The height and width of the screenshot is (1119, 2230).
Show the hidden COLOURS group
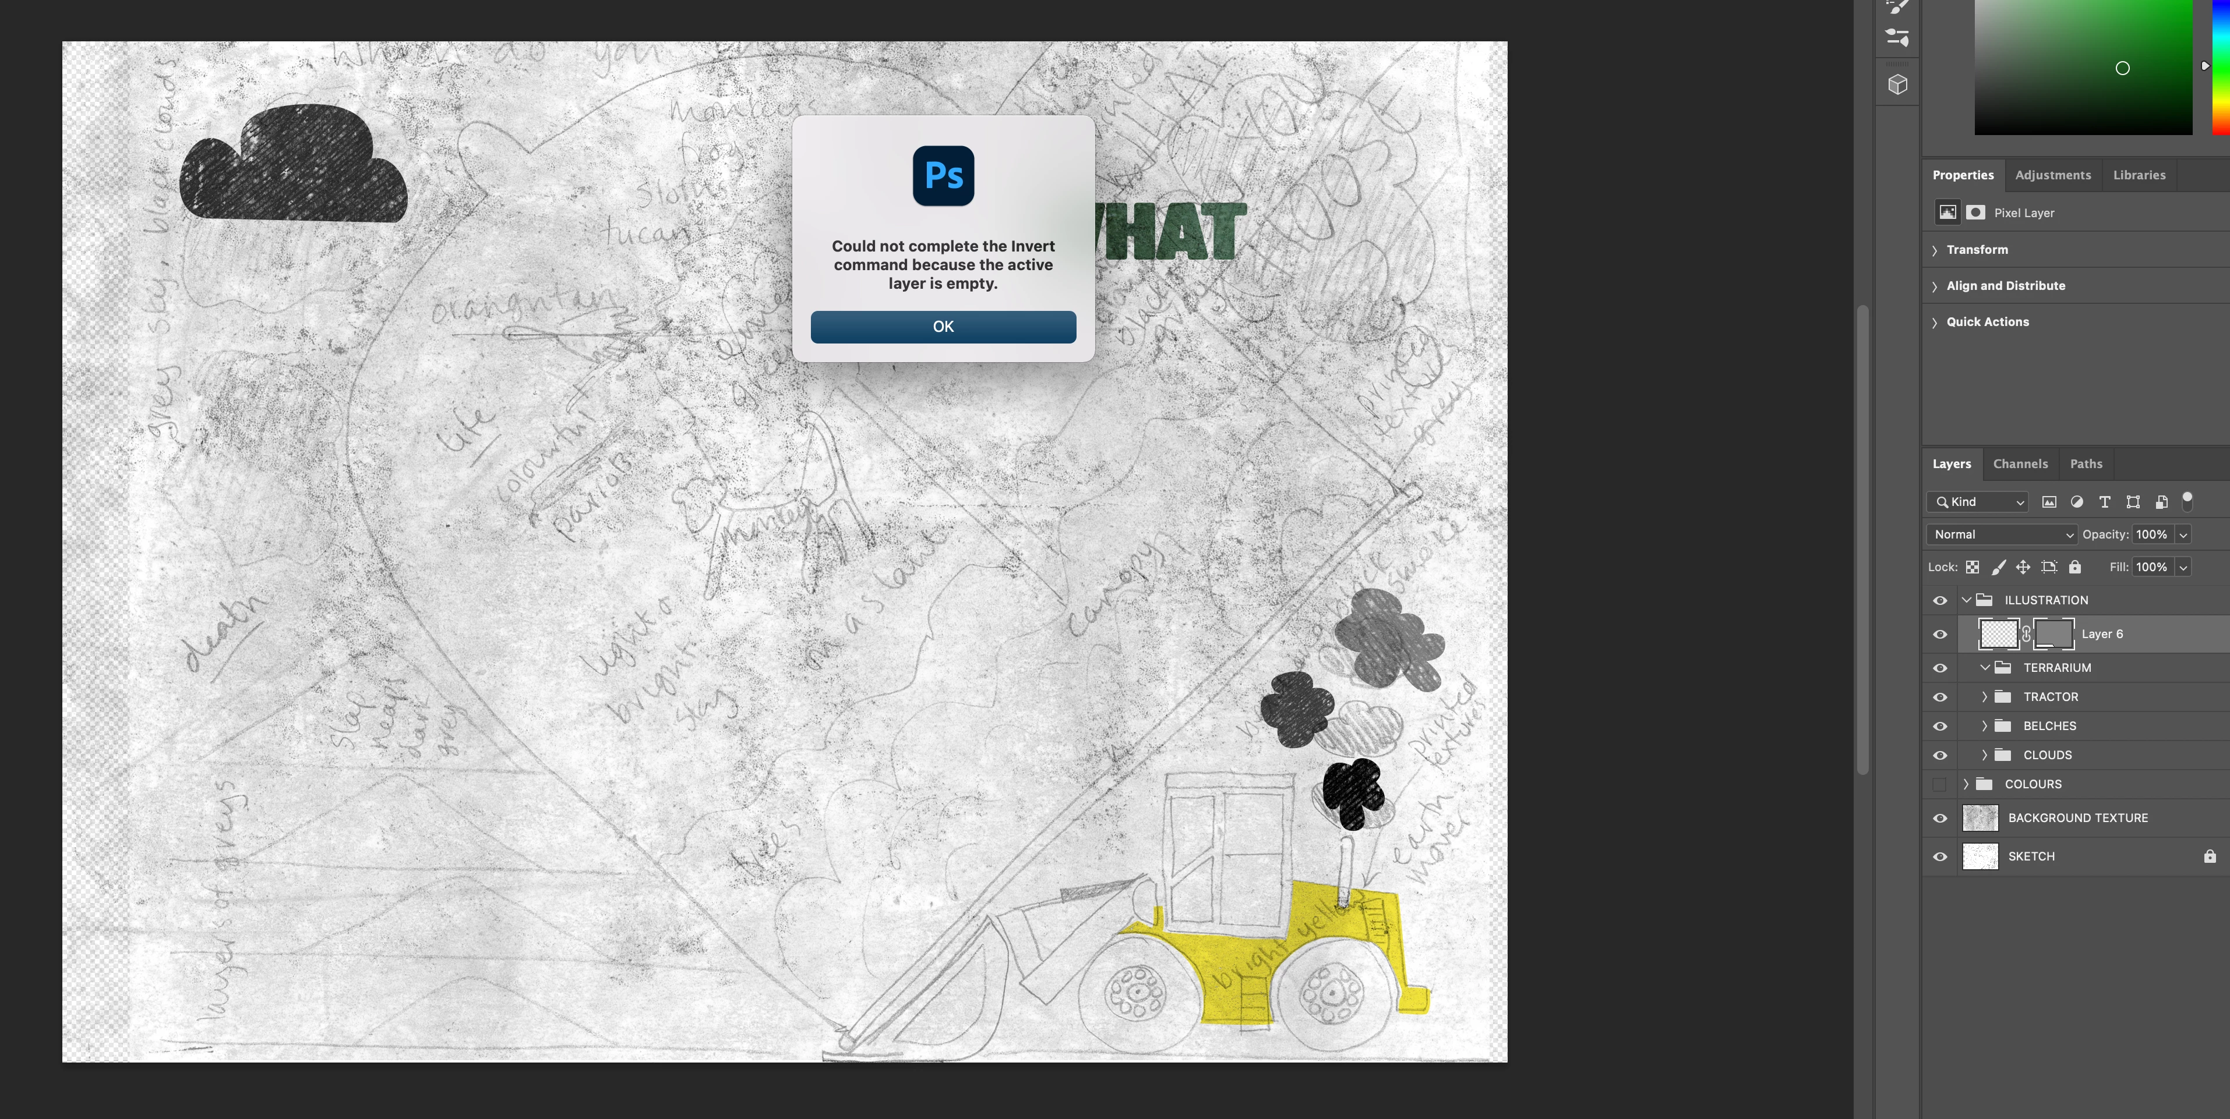tap(1940, 784)
